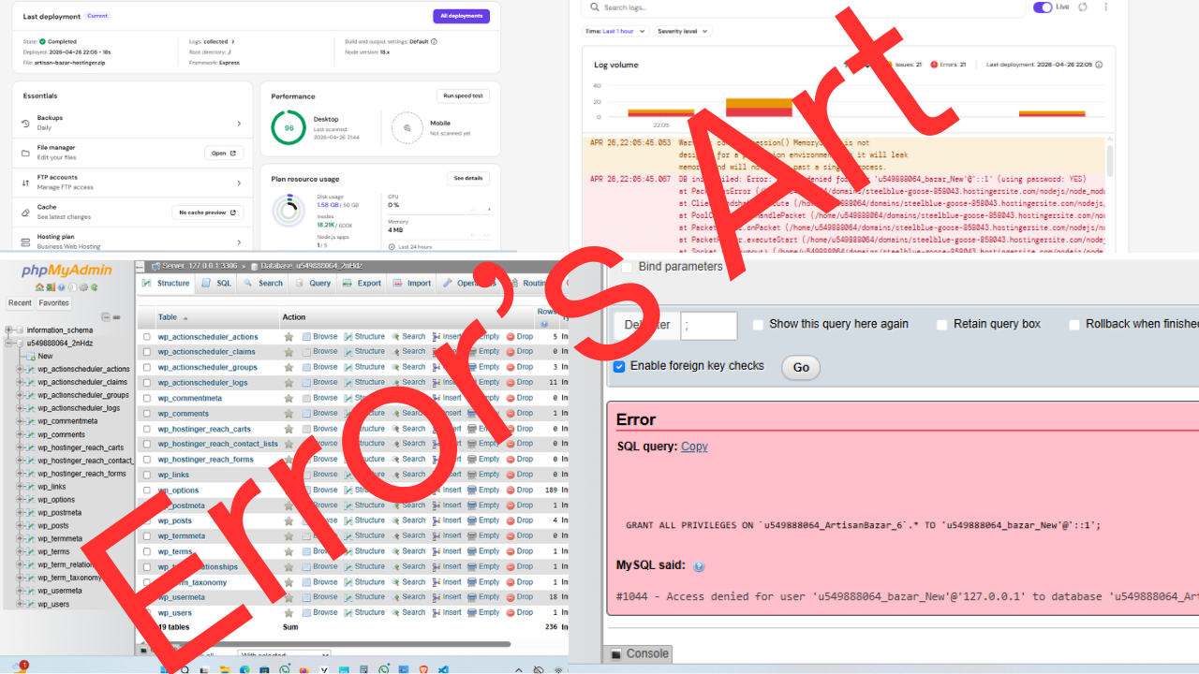This screenshot has width=1199, height=674.
Task: Open the SQL tab
Action: [217, 283]
